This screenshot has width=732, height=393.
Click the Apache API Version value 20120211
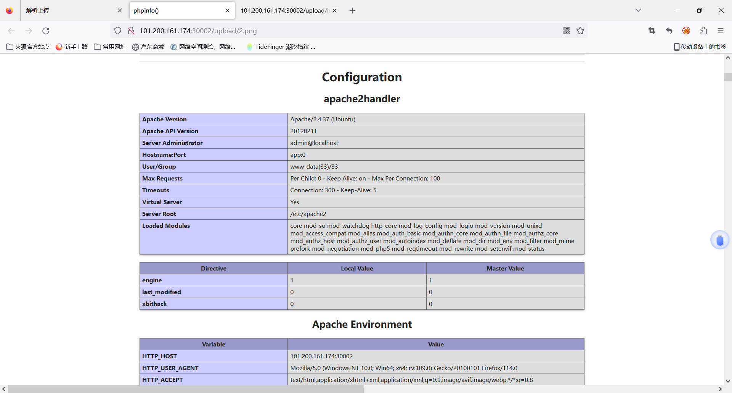tap(303, 131)
